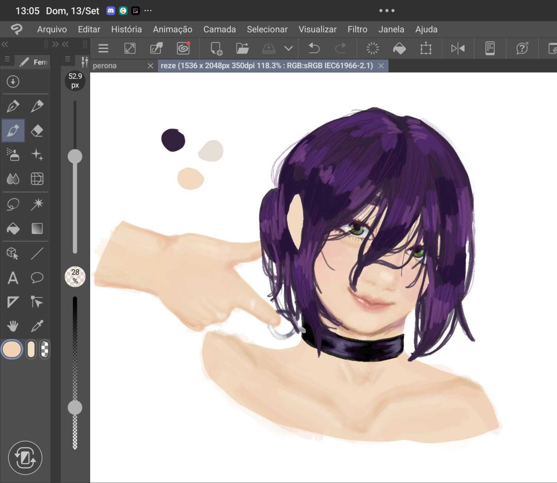Open the Arquivo menu
The image size is (557, 483).
pyautogui.click(x=52, y=29)
